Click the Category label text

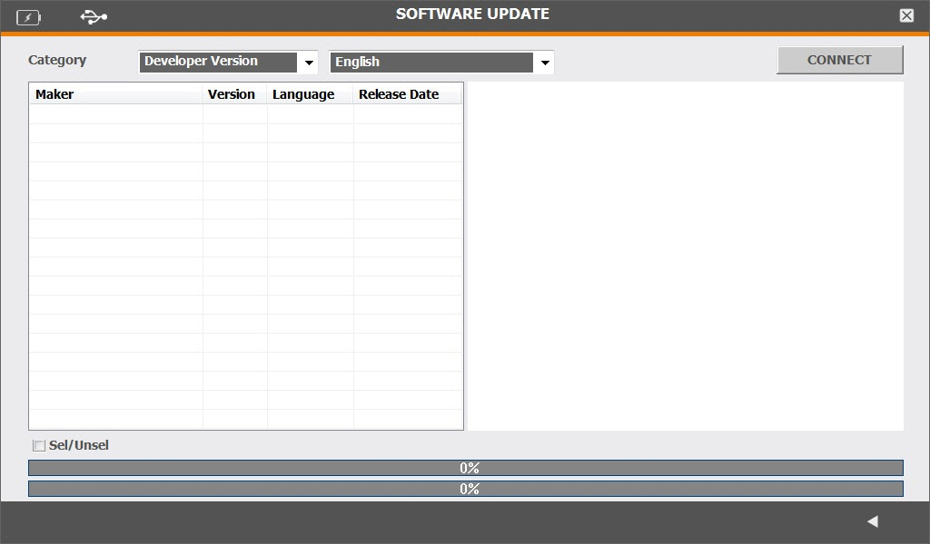click(x=57, y=60)
